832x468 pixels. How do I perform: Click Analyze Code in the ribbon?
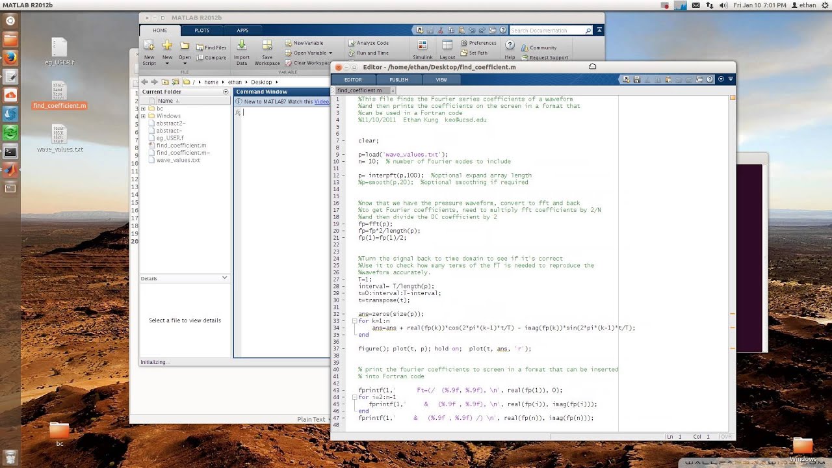[x=368, y=43]
